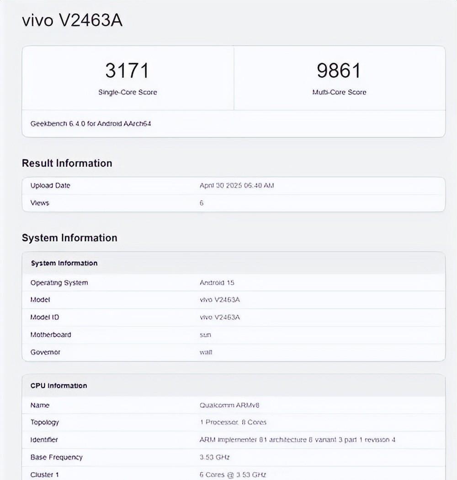Select the governor value 'walt'
This screenshot has height=480, width=457.
[206, 352]
